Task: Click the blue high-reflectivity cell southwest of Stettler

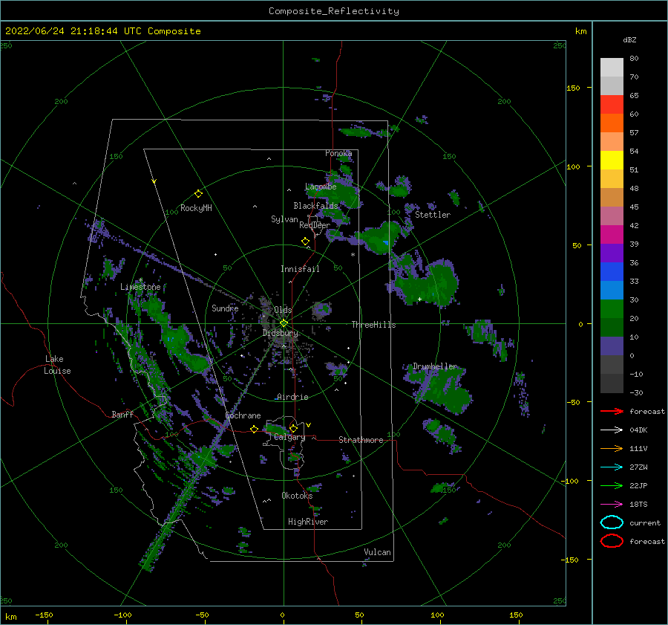Action: [x=386, y=243]
